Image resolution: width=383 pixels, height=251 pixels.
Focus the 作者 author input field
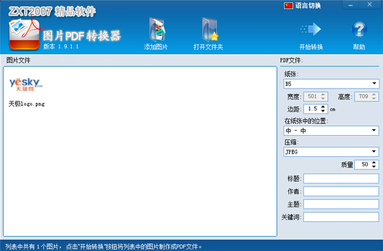coord(341,191)
